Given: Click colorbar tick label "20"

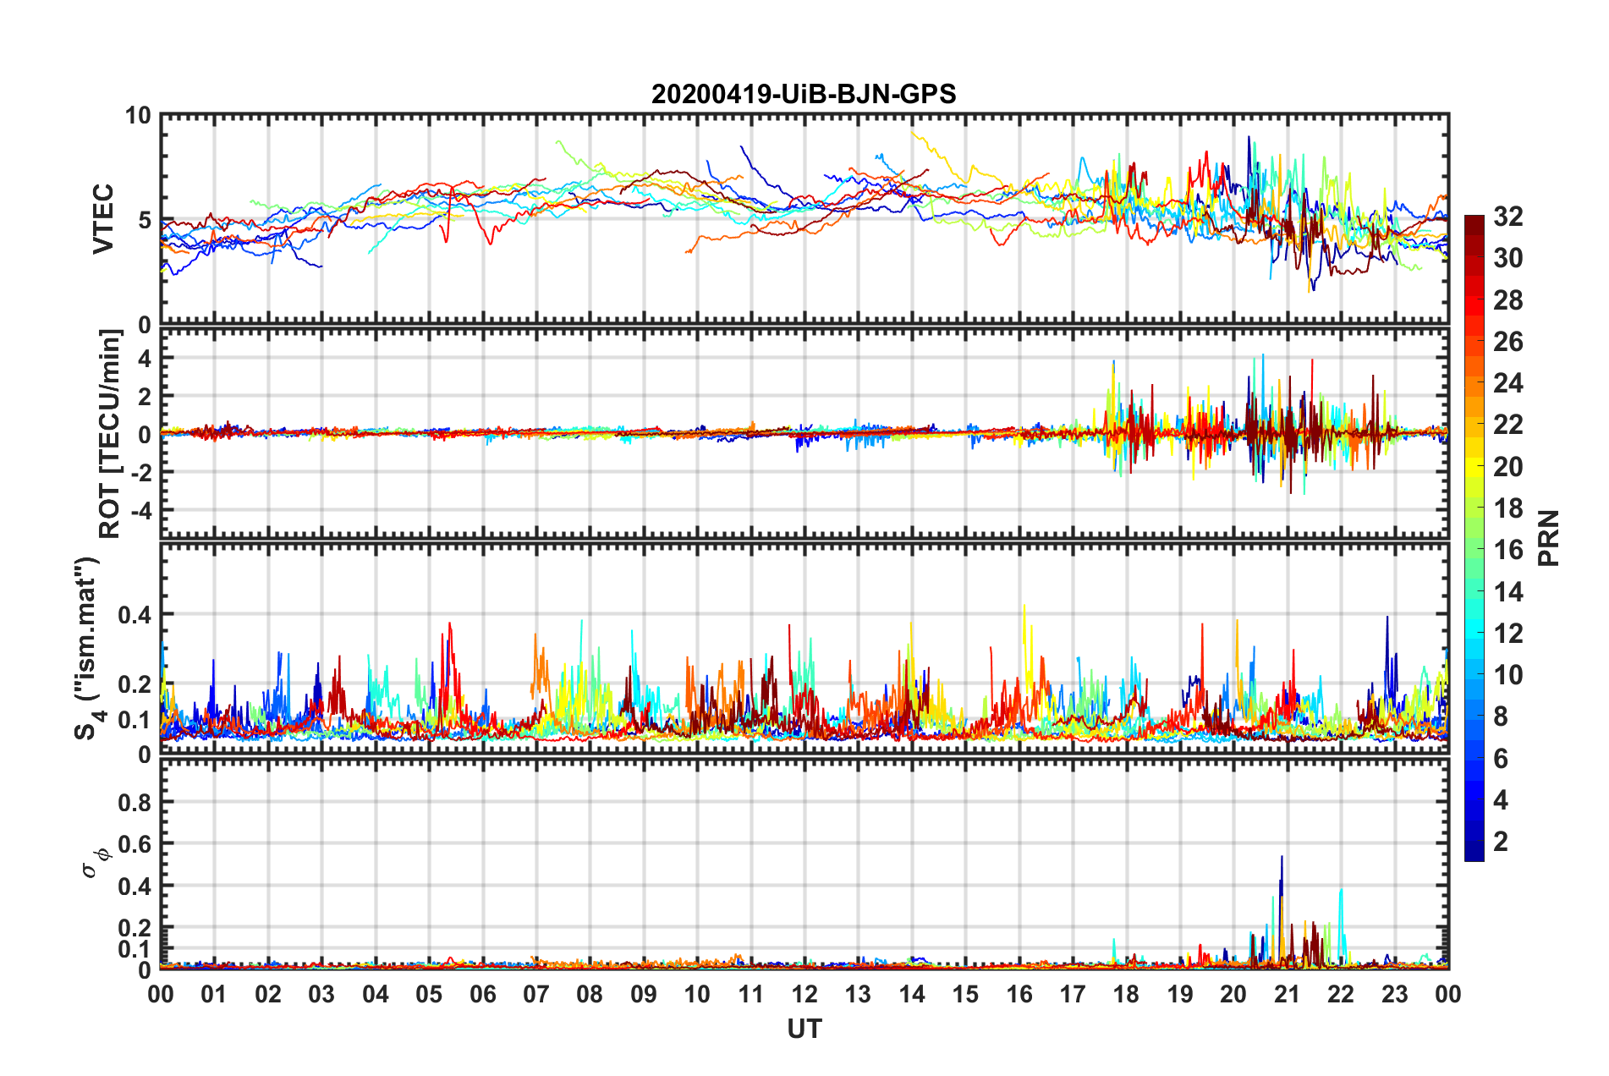Looking at the screenshot, I should (x=1507, y=467).
